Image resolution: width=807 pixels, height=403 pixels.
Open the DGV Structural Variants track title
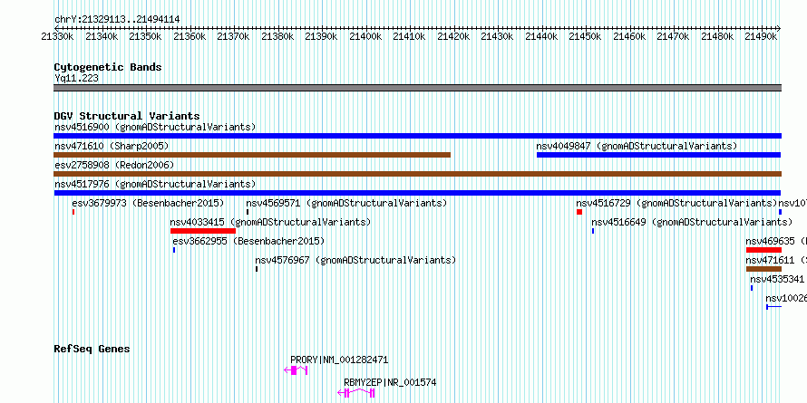(x=127, y=116)
